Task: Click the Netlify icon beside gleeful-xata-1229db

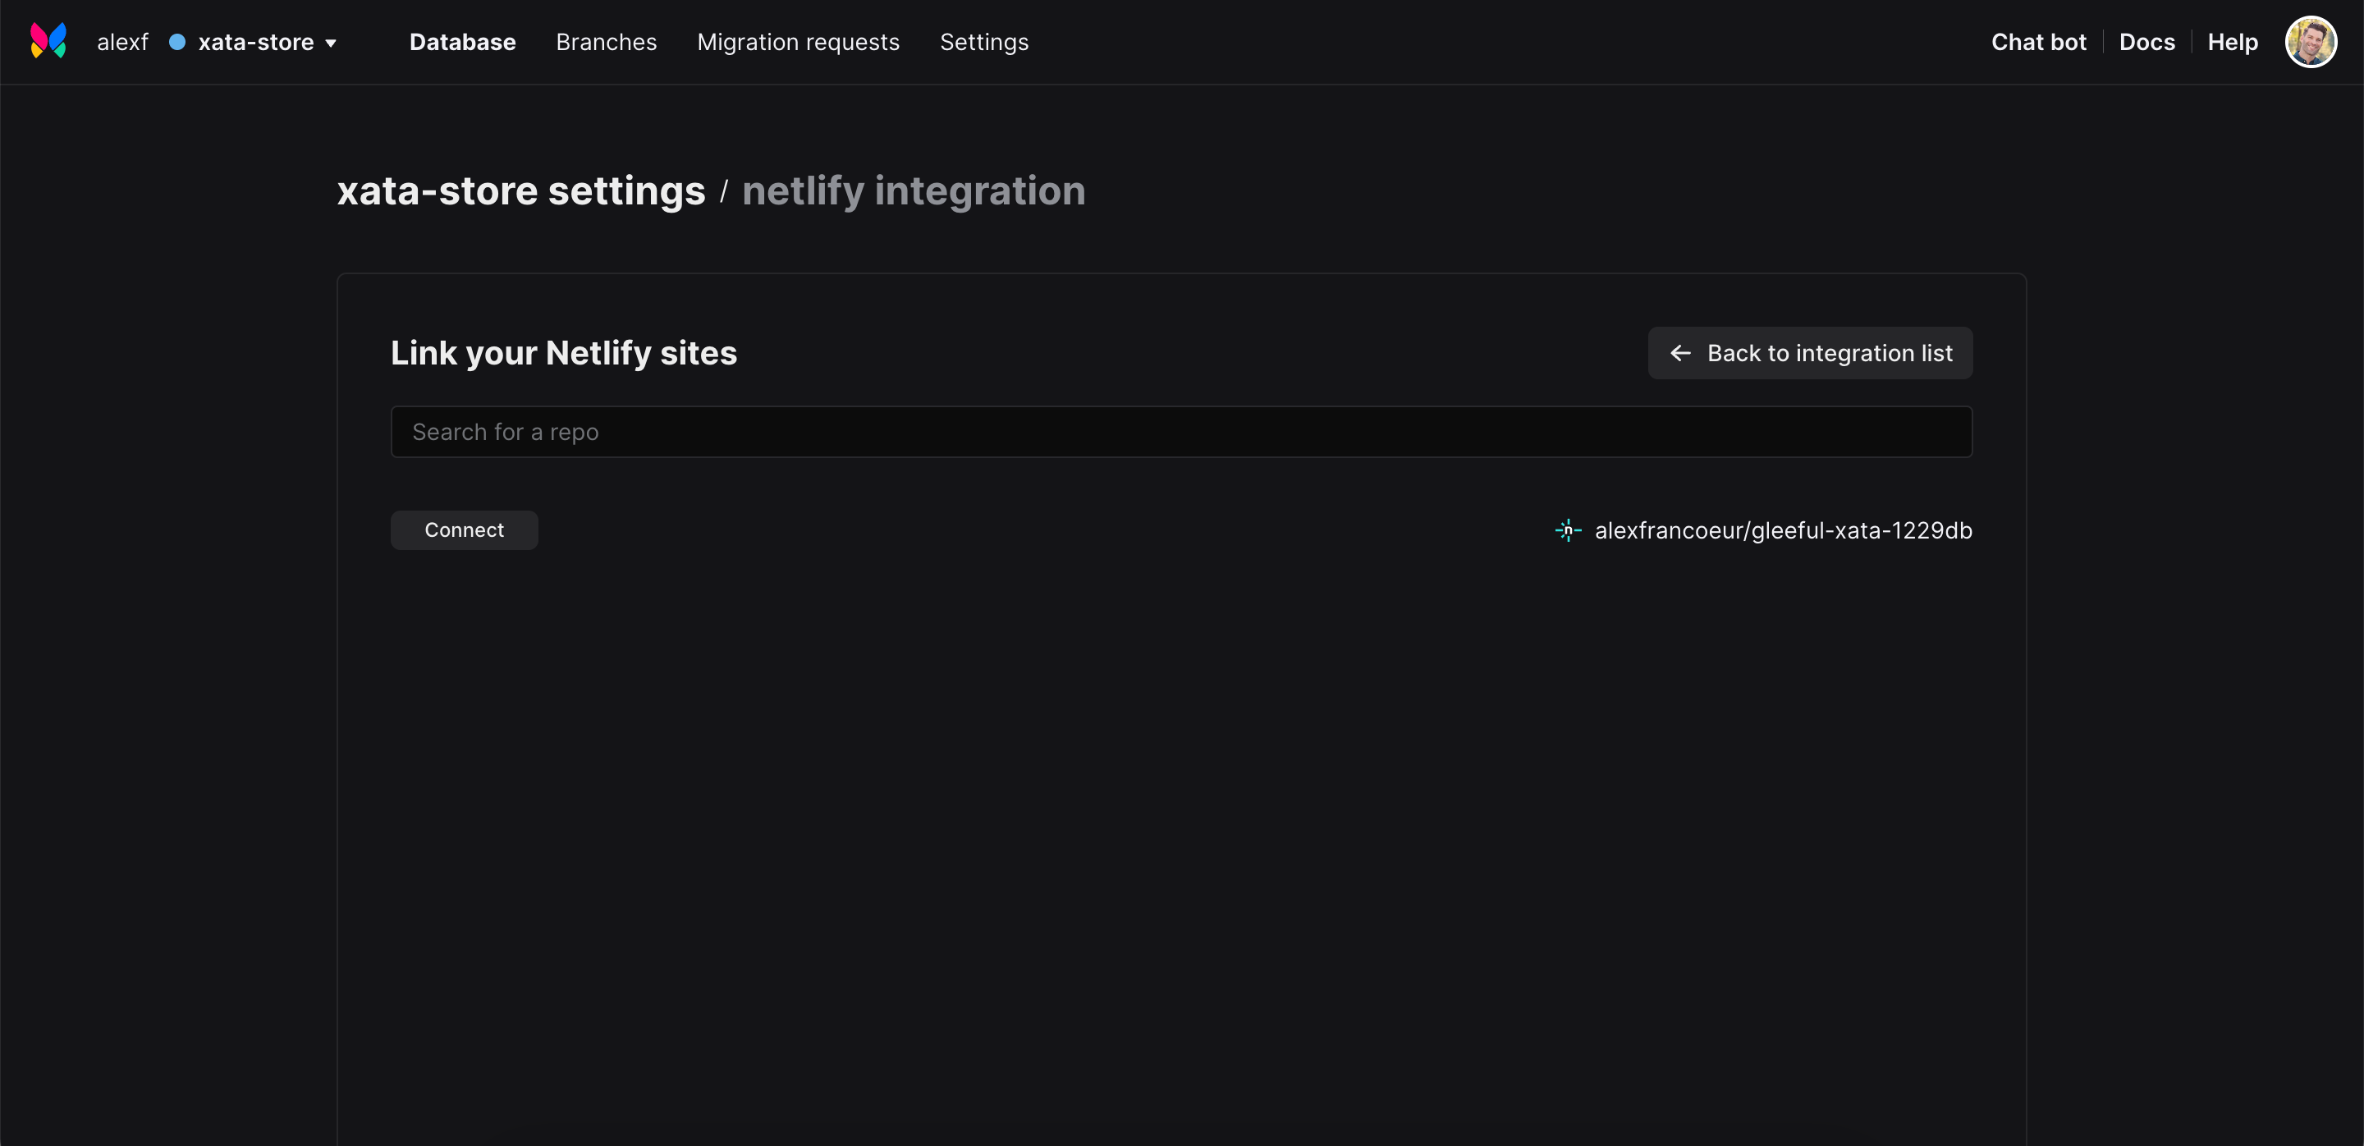Action: [x=1568, y=530]
